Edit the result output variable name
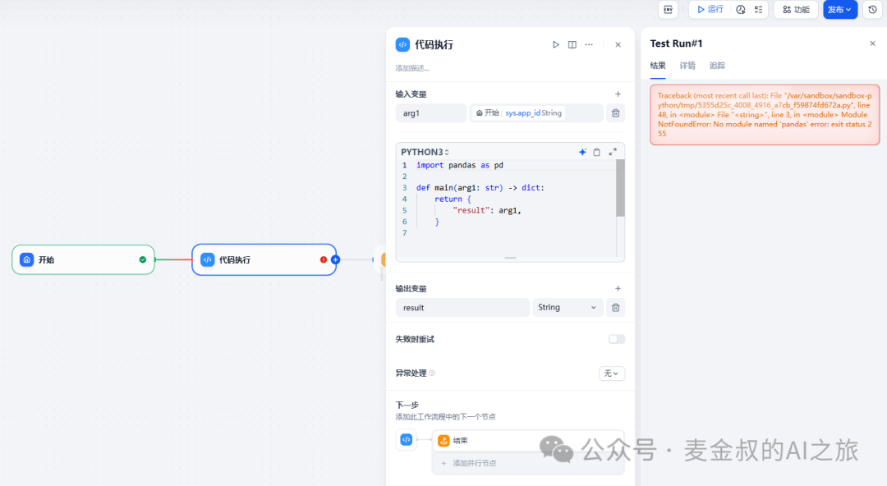Image resolution: width=887 pixels, height=486 pixels. (462, 308)
